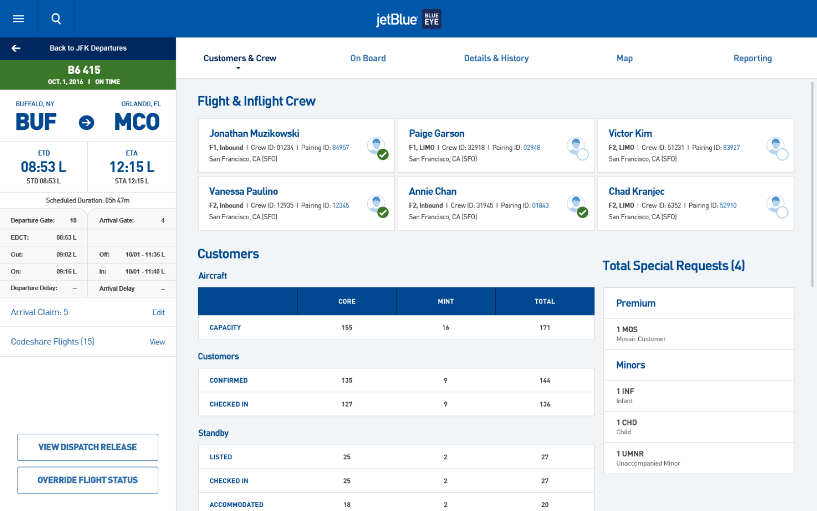Click the search magnifier icon
This screenshot has height=511, width=817.
(x=56, y=19)
